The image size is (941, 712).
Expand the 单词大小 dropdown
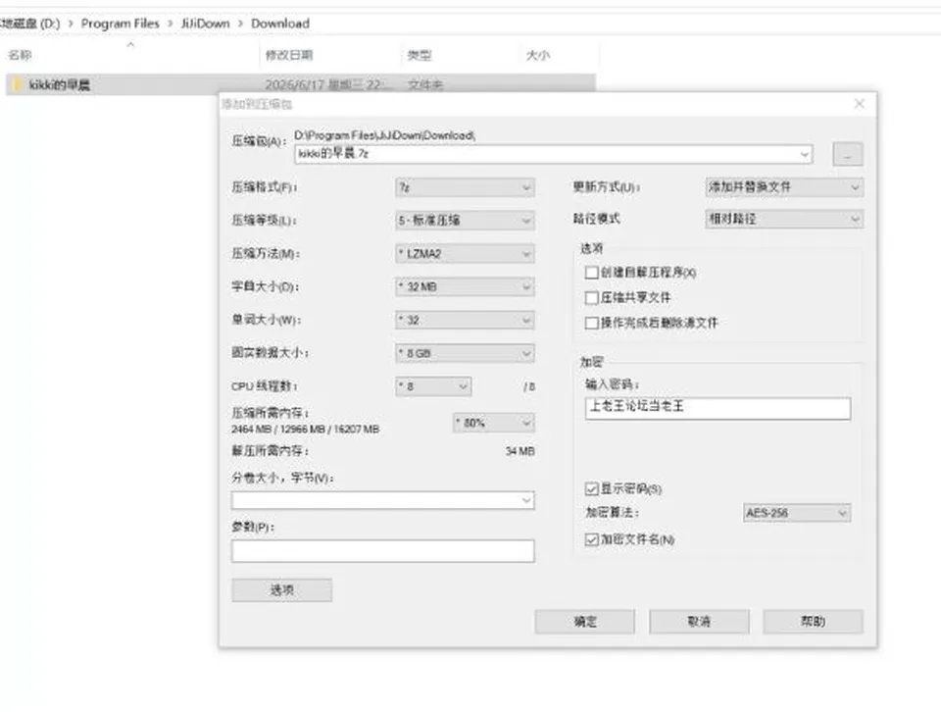465,320
